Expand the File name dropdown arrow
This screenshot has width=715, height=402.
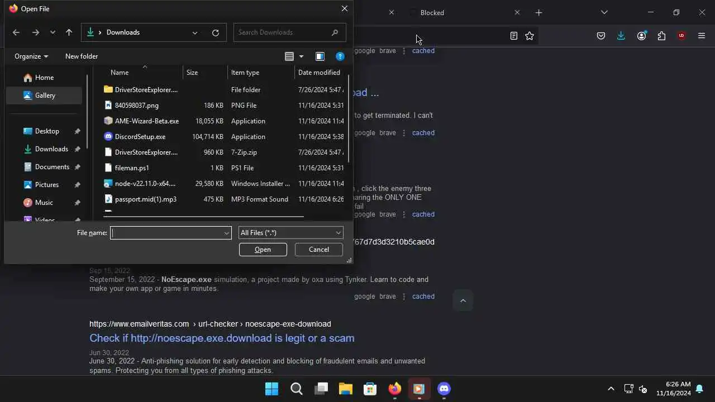(227, 233)
